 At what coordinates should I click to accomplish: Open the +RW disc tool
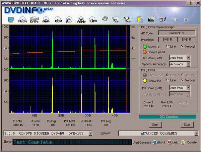pos(93,20)
